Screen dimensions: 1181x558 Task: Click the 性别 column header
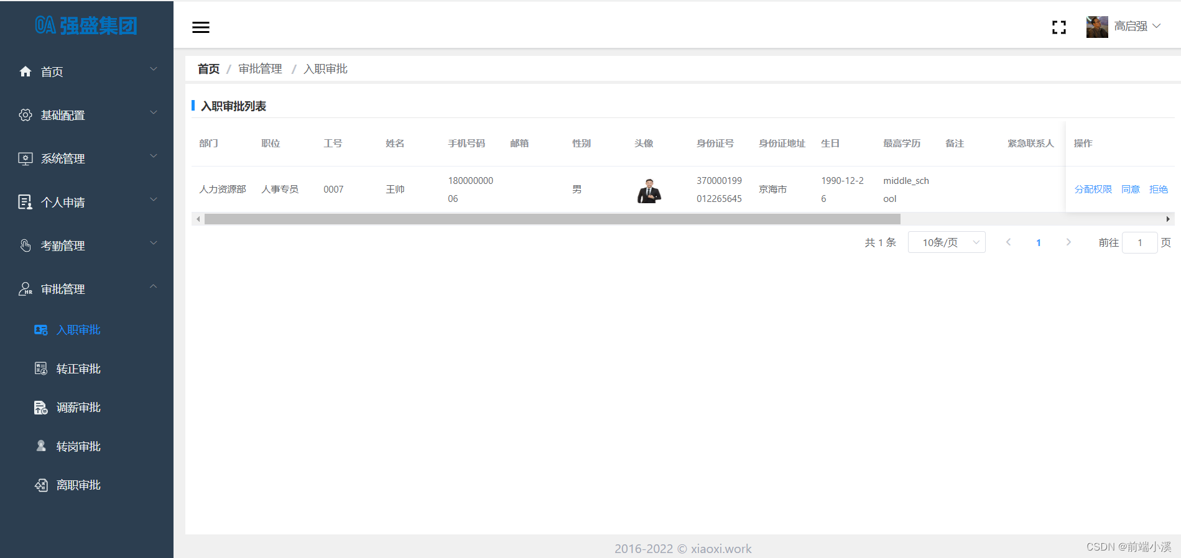(581, 144)
